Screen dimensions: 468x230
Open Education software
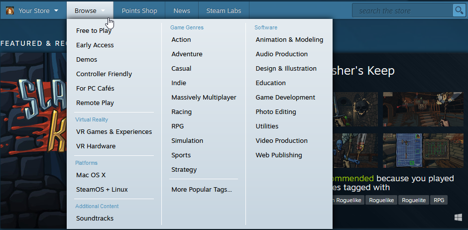(x=270, y=83)
